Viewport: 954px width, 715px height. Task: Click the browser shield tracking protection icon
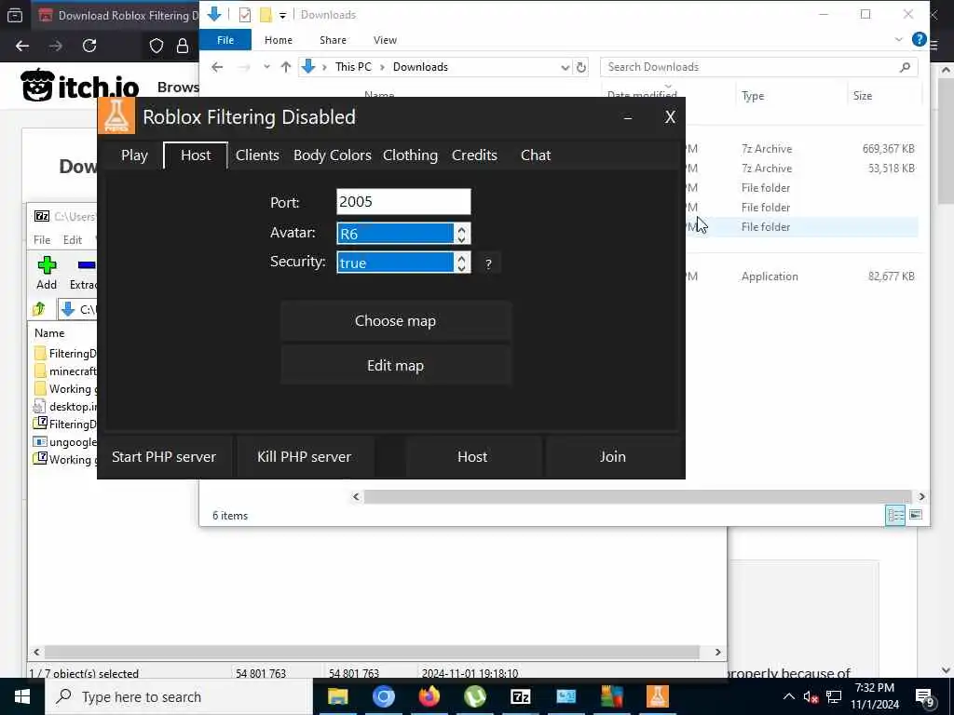pyautogui.click(x=157, y=46)
